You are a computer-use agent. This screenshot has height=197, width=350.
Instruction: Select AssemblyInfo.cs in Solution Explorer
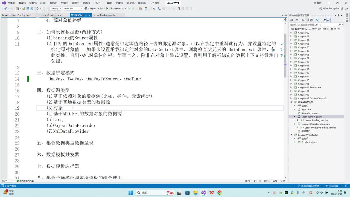[310, 113]
